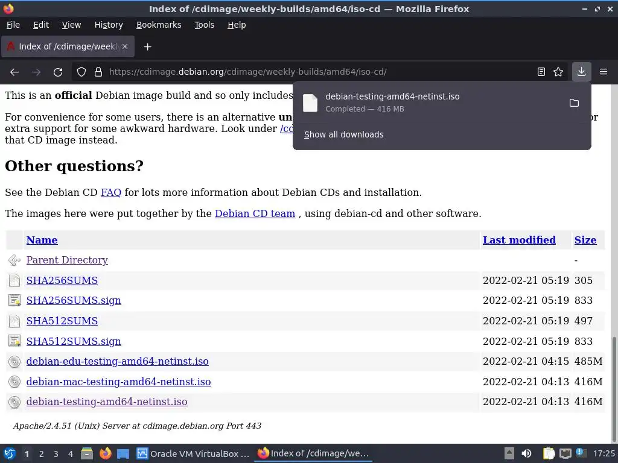Click the SHA256SUMS file icon
The height and width of the screenshot is (463, 618).
[14, 280]
